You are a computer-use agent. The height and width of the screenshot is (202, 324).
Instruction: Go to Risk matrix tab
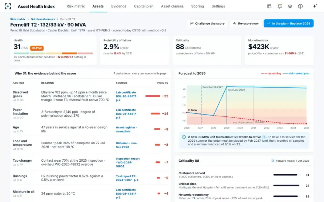[x=76, y=6]
